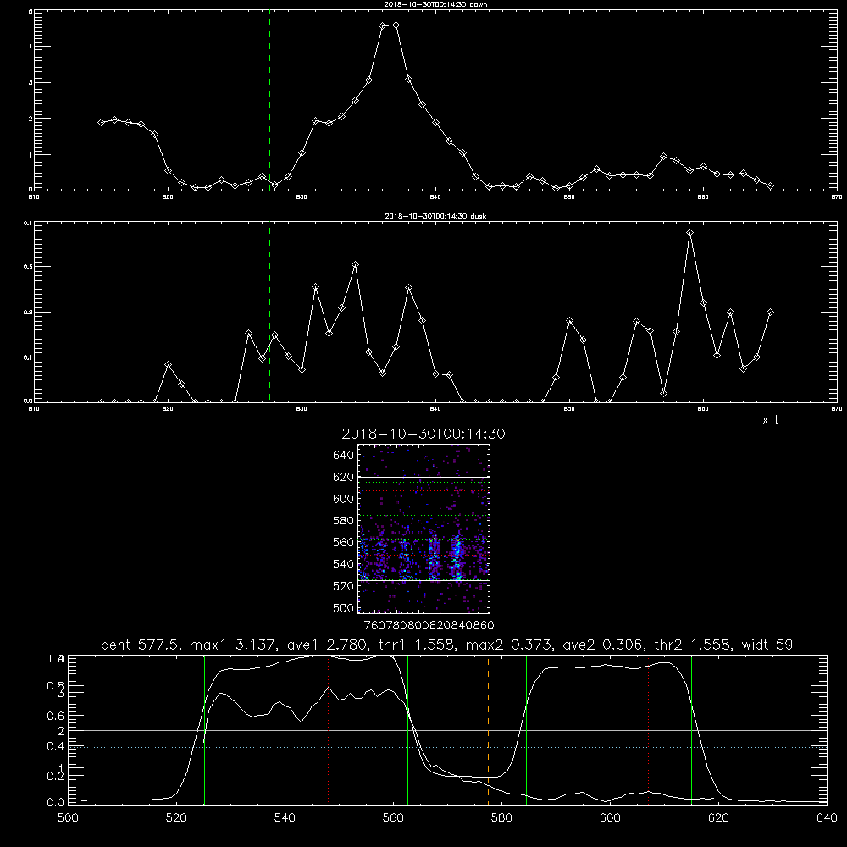Click the 'thr1 1.558' stat text
Screen dimensions: 847x847
pyautogui.click(x=417, y=645)
